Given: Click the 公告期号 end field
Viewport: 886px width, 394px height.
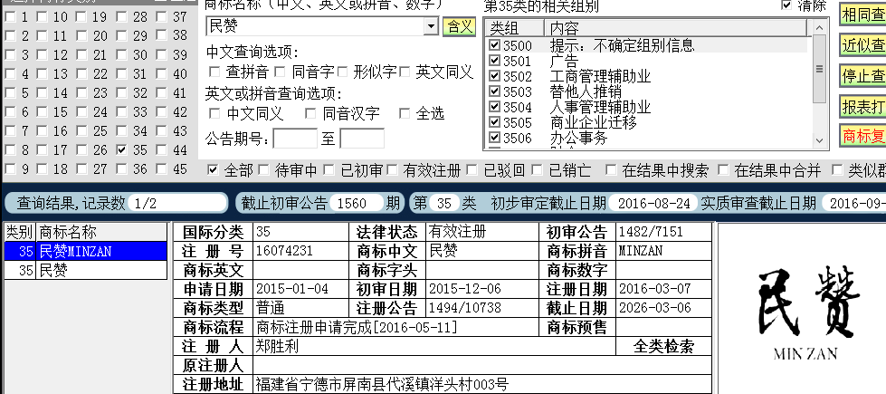Looking at the screenshot, I should 362,139.
